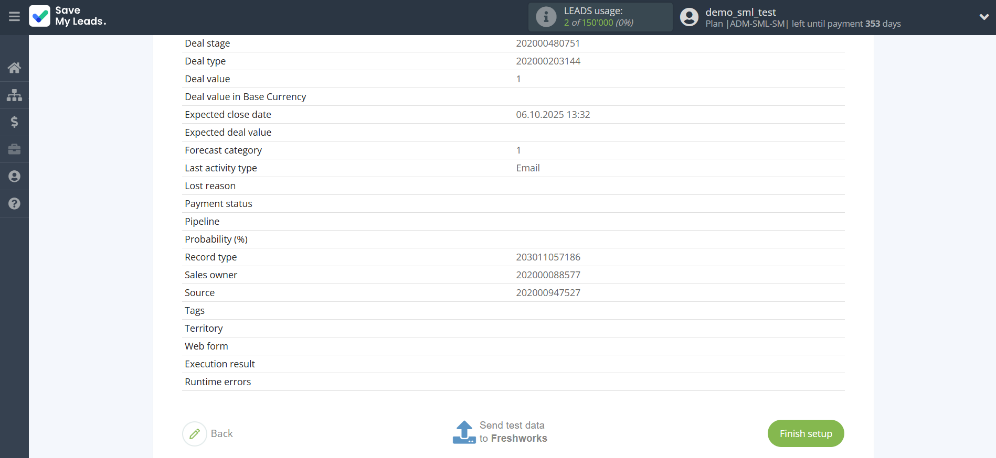
Task: Open the connections sitemap icon
Action: point(14,95)
